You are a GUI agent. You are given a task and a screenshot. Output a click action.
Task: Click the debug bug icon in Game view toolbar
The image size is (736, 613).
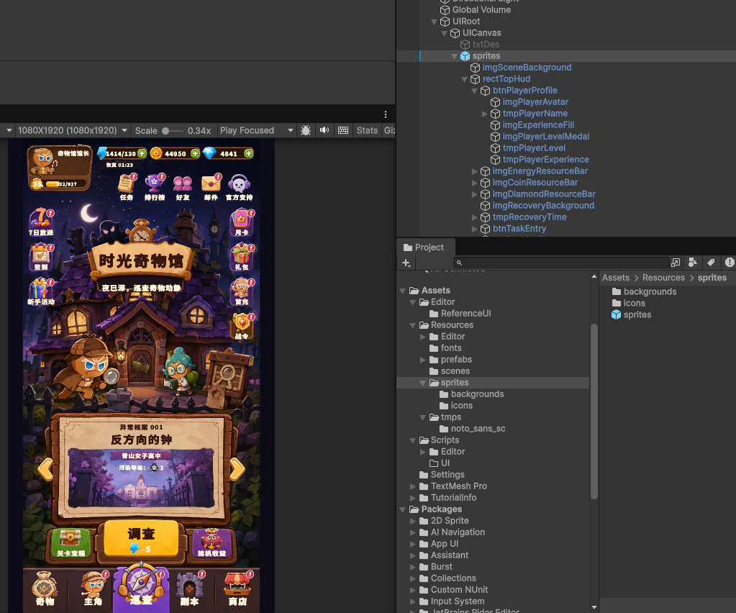(x=306, y=130)
